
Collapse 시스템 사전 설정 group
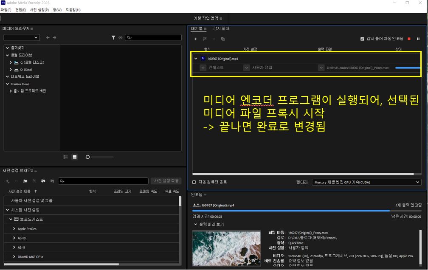click(7, 210)
